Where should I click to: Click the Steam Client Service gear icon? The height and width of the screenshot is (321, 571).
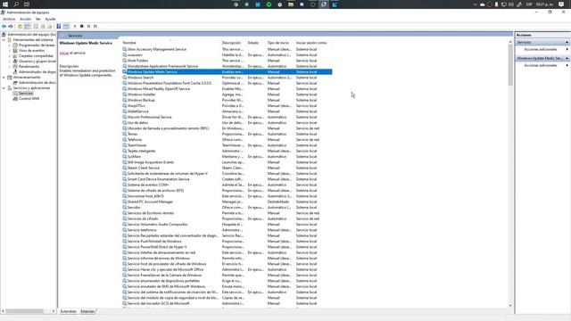[x=125, y=168]
